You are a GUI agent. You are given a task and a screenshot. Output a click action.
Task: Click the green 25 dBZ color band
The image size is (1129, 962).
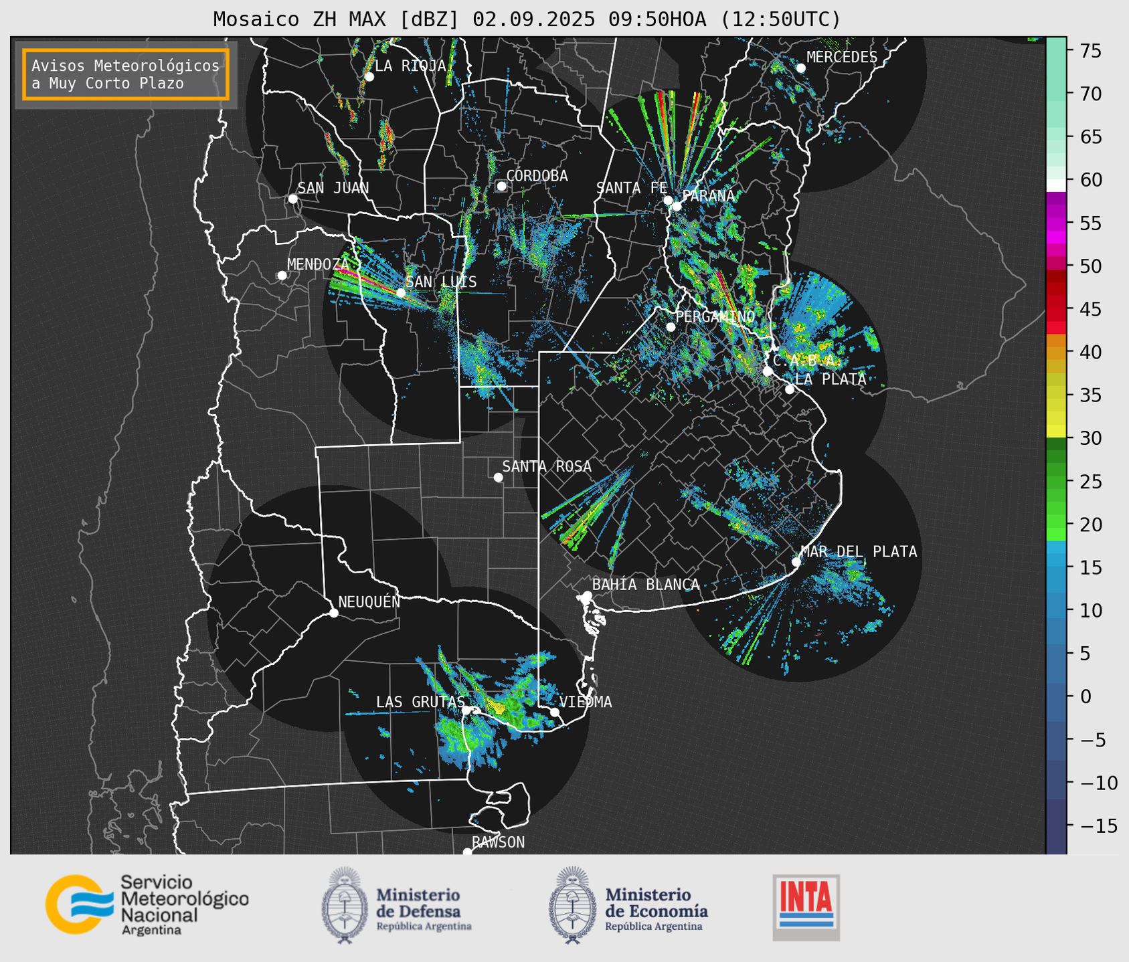point(1056,481)
